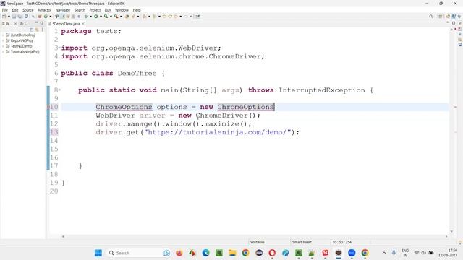Click the vertical scrollbar down arrow
The height and width of the screenshot is (260, 463).
451,232
